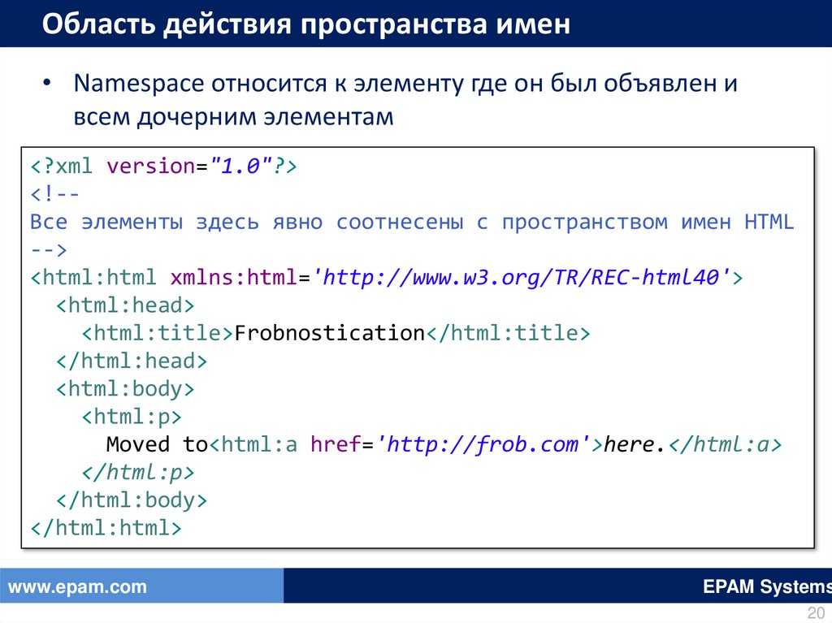Click the closing </html:body> tag
The width and height of the screenshot is (832, 623).
132,500
